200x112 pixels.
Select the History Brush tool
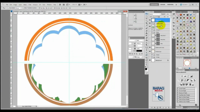tap(147, 35)
